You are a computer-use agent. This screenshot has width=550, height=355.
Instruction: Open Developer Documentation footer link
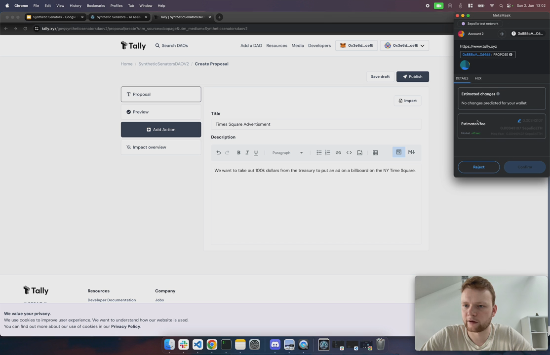112,300
